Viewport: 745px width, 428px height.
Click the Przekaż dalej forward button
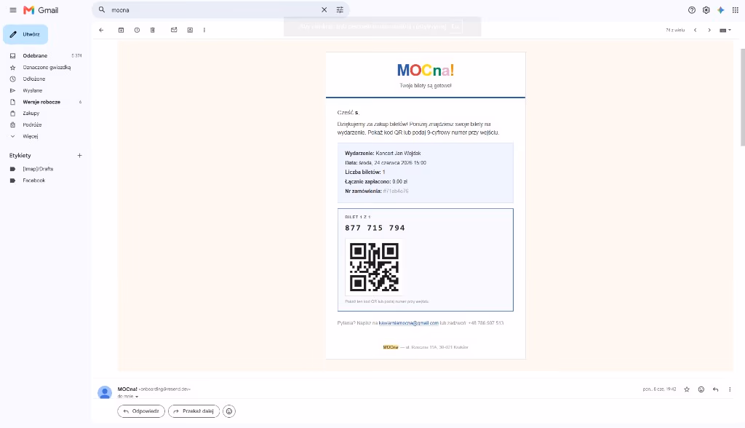click(194, 411)
